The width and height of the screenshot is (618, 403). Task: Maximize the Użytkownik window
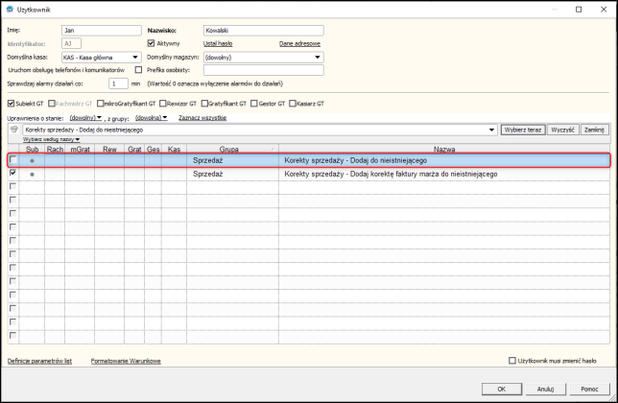pyautogui.click(x=579, y=10)
